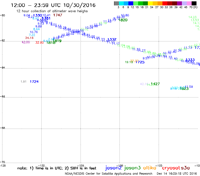Screen dimensions: 200x176
Task: Click the blue time label 1333
Action: tap(190, 60)
